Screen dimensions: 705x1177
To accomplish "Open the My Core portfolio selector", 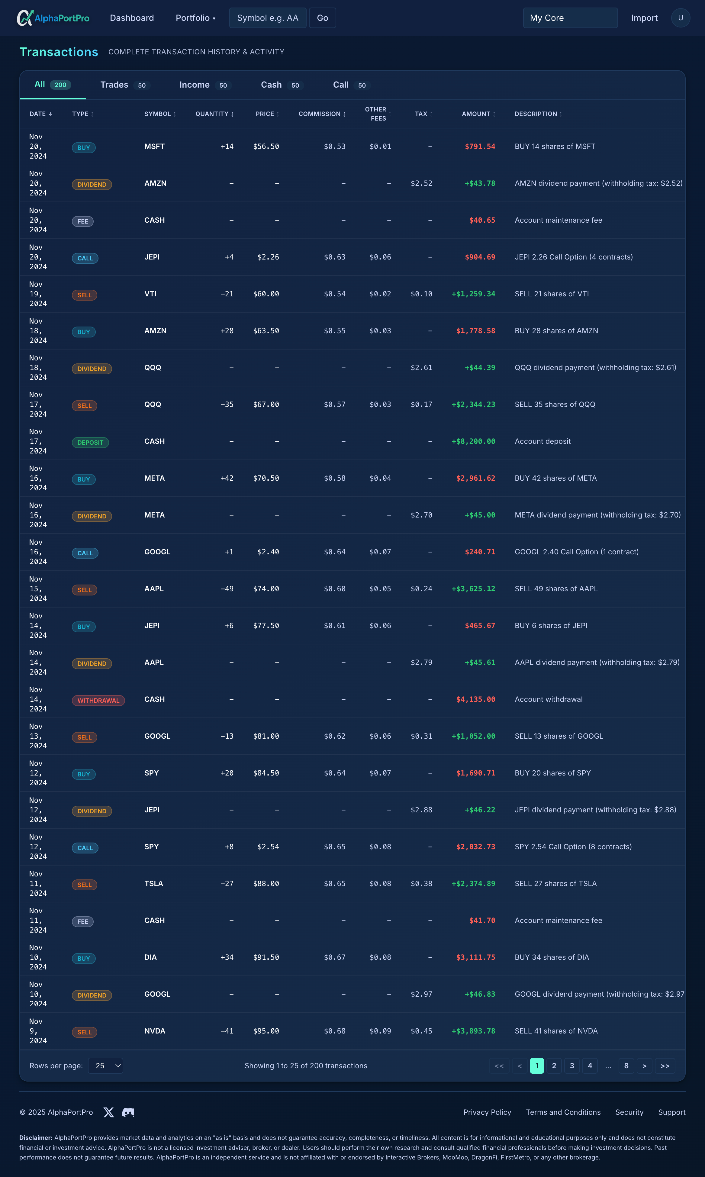I will (x=570, y=18).
